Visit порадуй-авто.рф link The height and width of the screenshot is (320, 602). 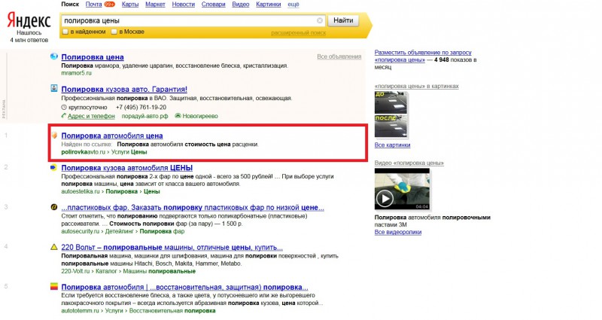(x=144, y=116)
